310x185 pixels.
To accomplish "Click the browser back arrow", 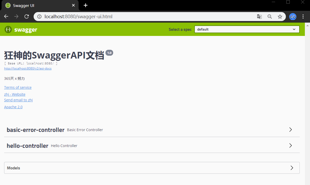I will 6,17.
